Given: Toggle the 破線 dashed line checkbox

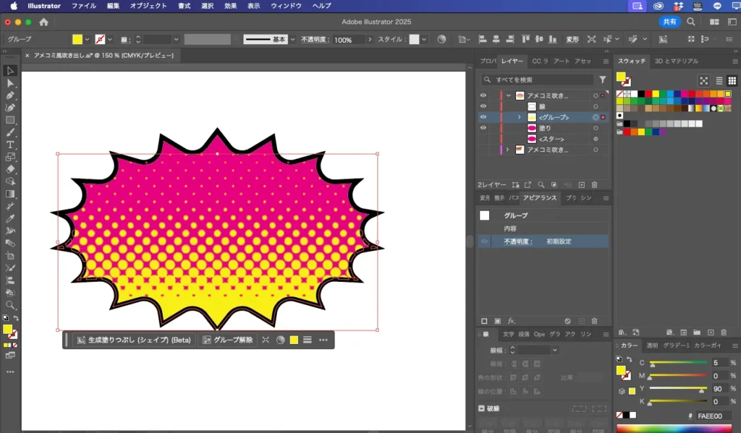Looking at the screenshot, I should 482,408.
